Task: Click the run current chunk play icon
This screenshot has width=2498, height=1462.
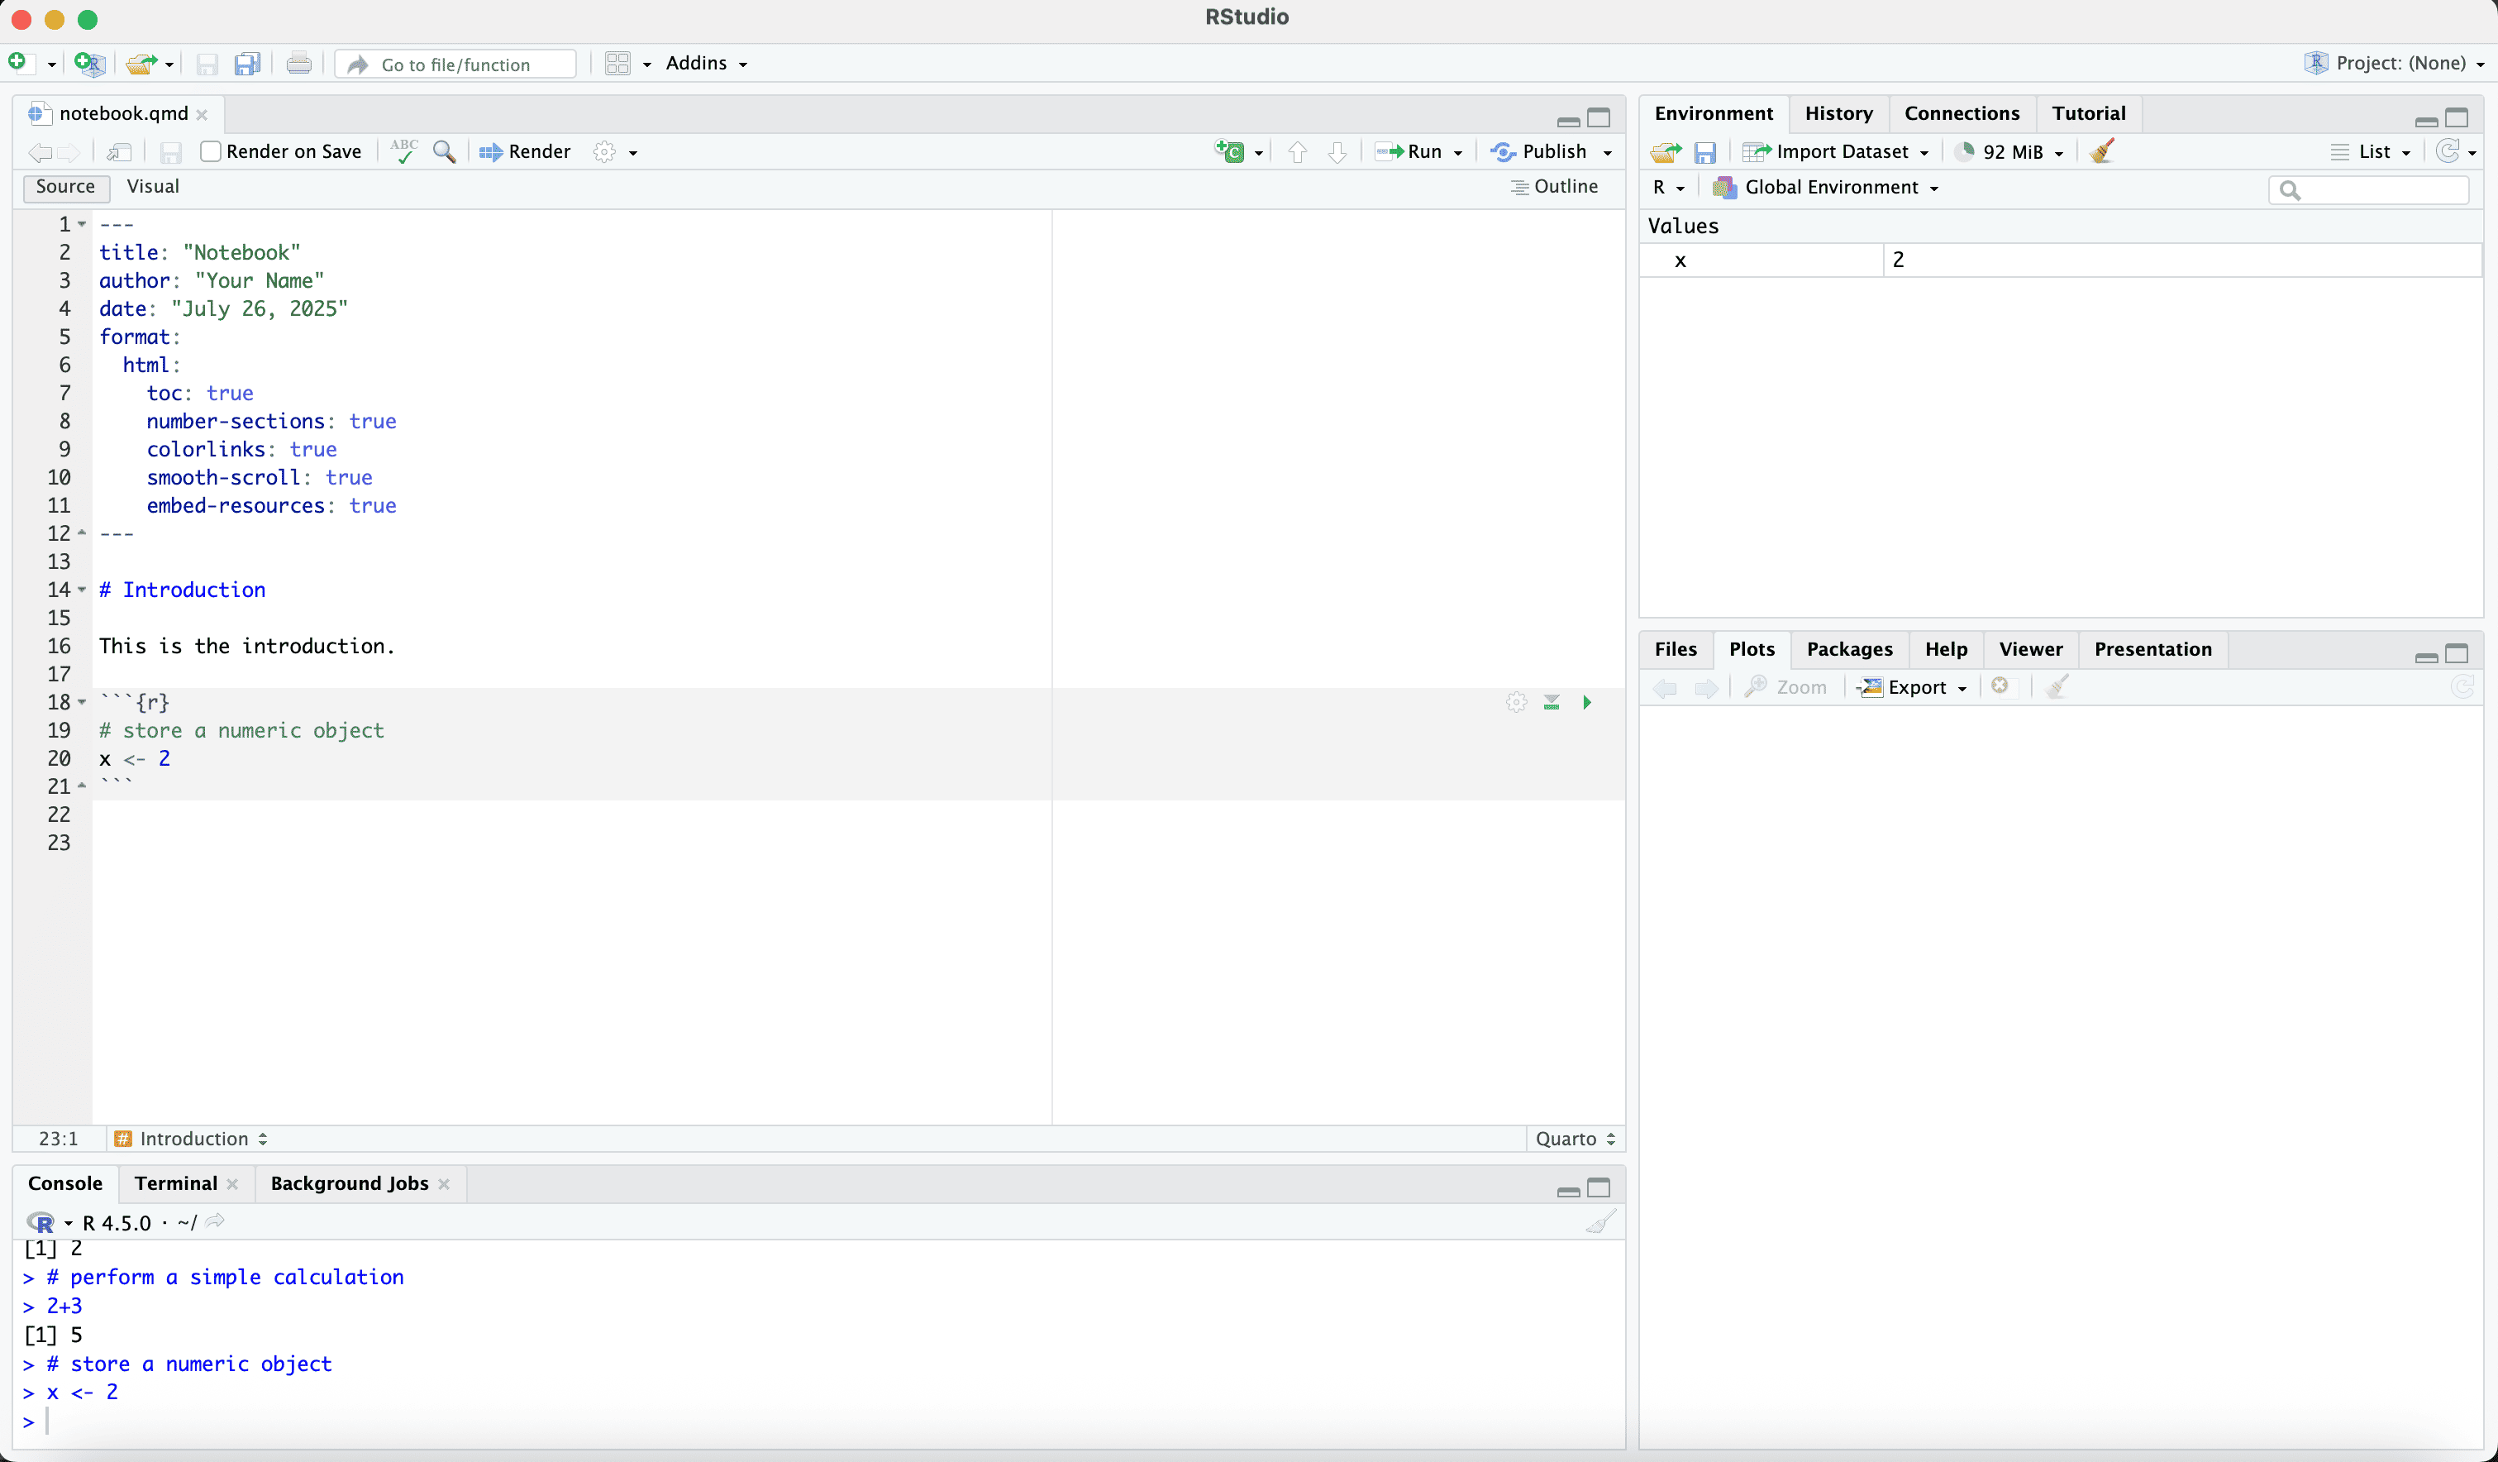Action: point(1587,702)
